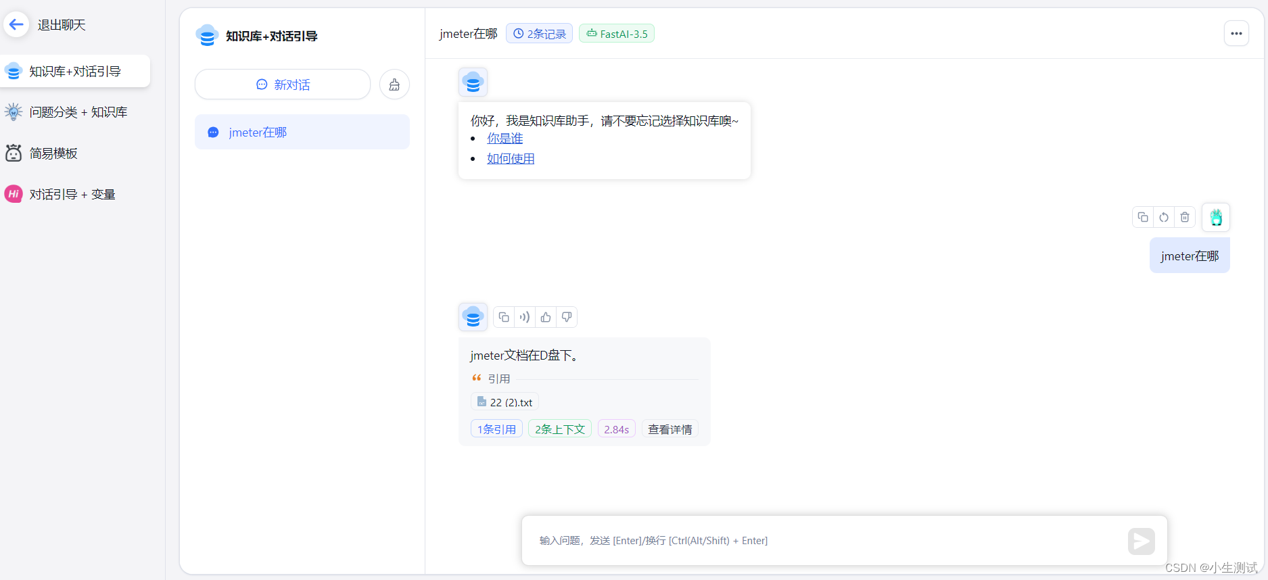This screenshot has width=1268, height=580.
Task: Play the AI reply as speech
Action: tap(525, 317)
